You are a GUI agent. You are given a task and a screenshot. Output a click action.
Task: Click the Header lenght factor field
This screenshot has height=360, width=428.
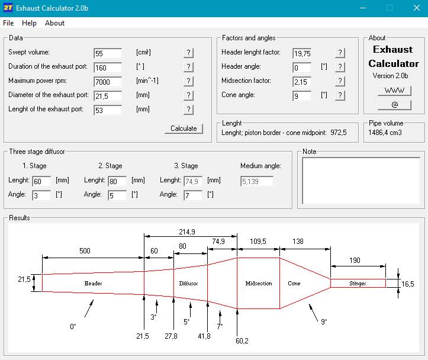pos(302,53)
